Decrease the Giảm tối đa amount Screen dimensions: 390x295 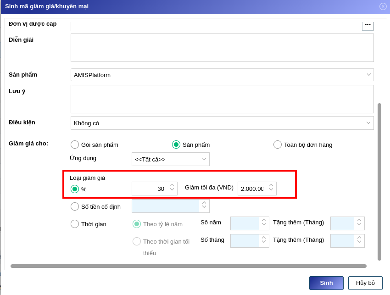pos(271,190)
